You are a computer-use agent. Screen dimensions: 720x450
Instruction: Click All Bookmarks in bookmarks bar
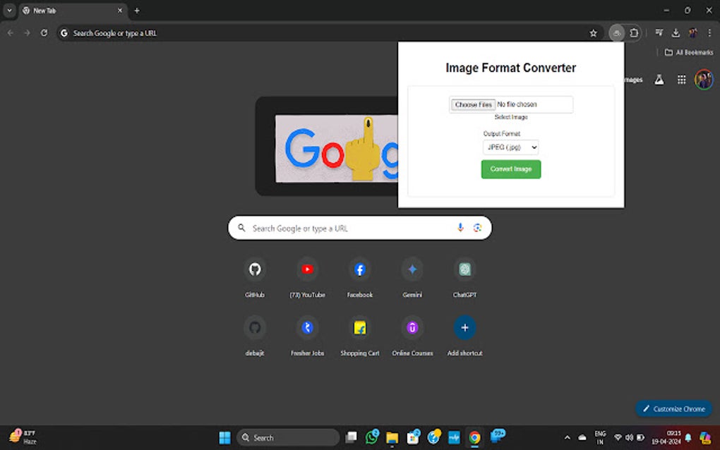coord(688,52)
